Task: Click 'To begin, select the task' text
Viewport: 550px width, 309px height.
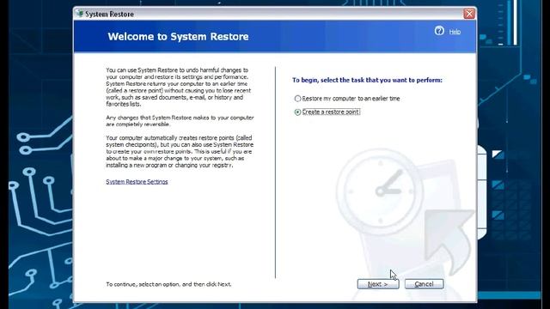Action: pyautogui.click(x=367, y=80)
